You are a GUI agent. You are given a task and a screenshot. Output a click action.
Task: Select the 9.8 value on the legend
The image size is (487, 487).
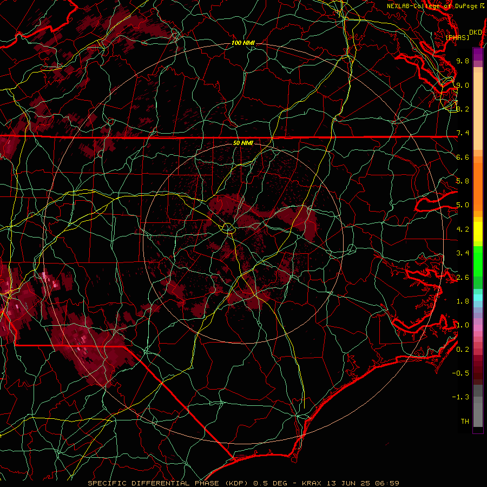[x=463, y=61]
